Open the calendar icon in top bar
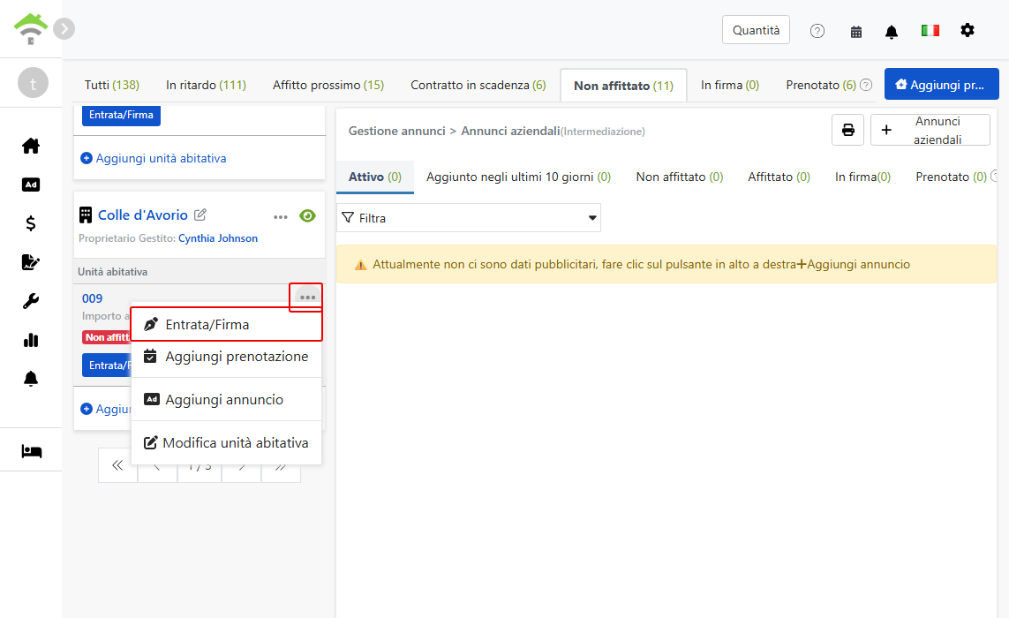Image resolution: width=1009 pixels, height=618 pixels. (x=856, y=32)
